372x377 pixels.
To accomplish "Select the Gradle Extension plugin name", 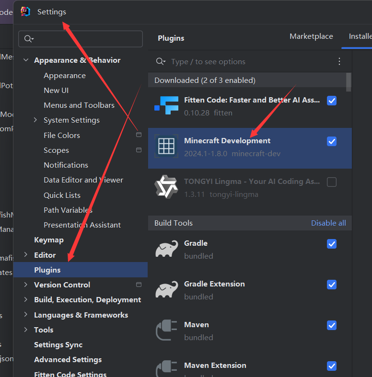I will [x=214, y=284].
